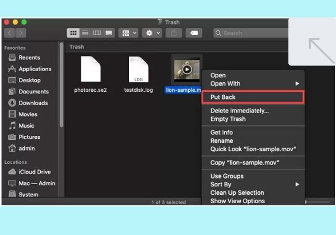This screenshot has width=336, height=235.
Task: Click the yellow minimize window button
Action: pyautogui.click(x=15, y=22)
